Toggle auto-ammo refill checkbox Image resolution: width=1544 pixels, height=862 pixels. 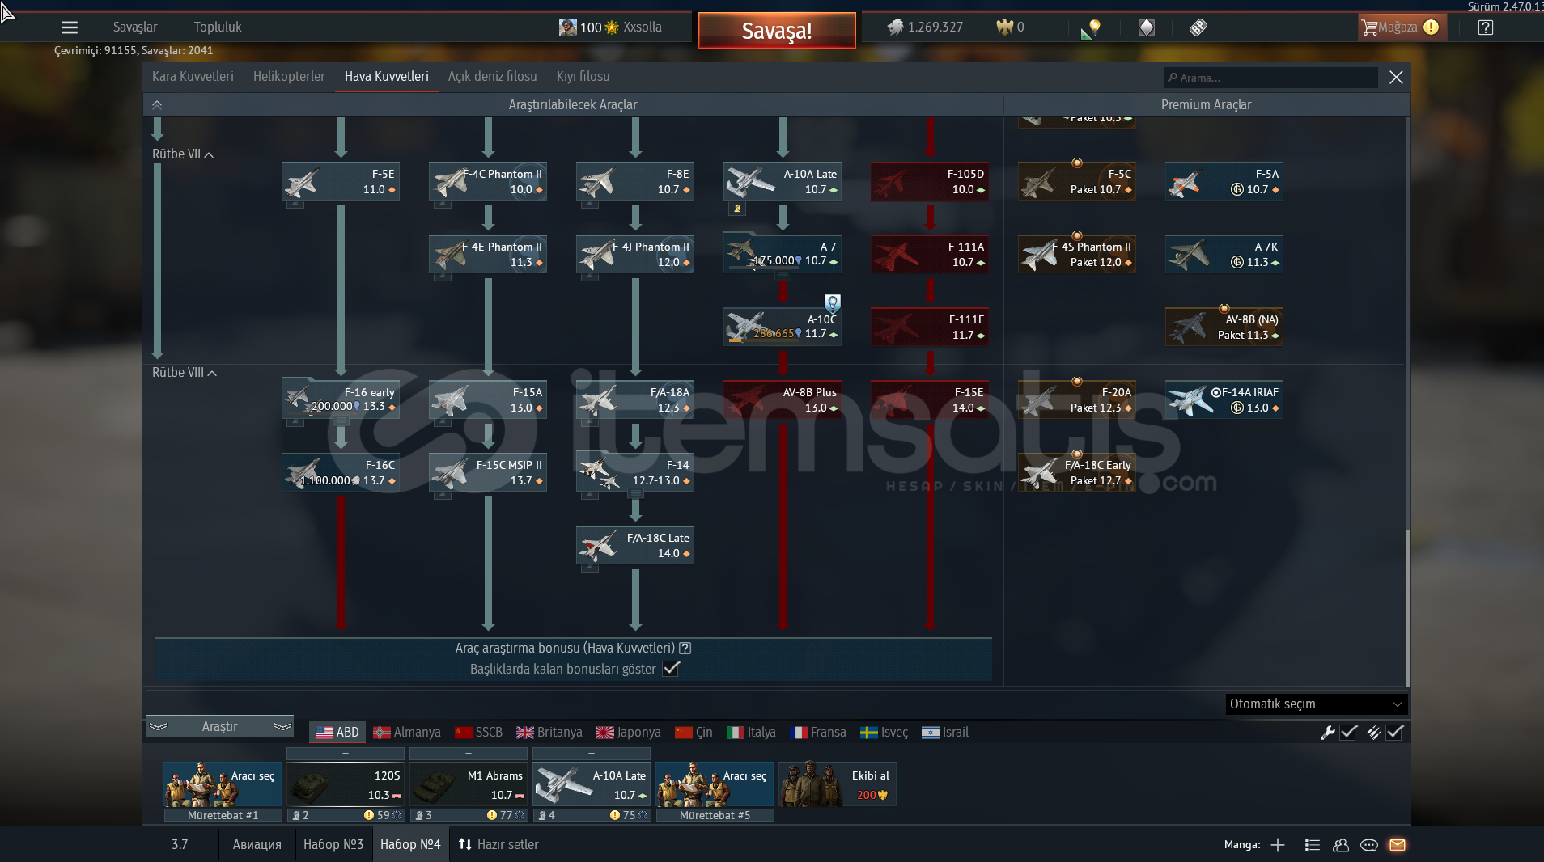1395,733
